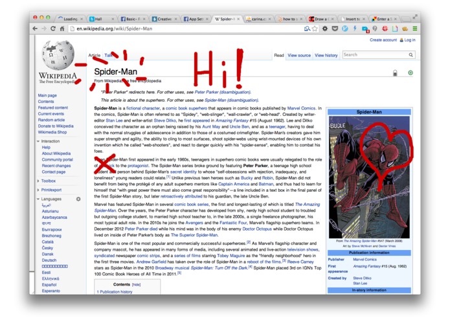Open the Read article tab
Screen dimensions: 450x320
278,56
